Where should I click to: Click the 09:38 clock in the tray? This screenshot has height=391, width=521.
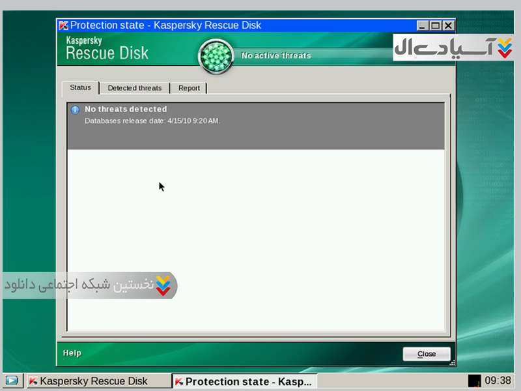click(498, 381)
